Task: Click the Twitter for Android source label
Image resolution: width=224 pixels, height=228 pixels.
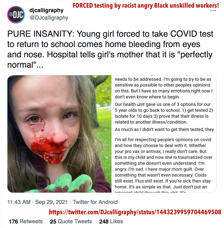Action: (x=95, y=202)
